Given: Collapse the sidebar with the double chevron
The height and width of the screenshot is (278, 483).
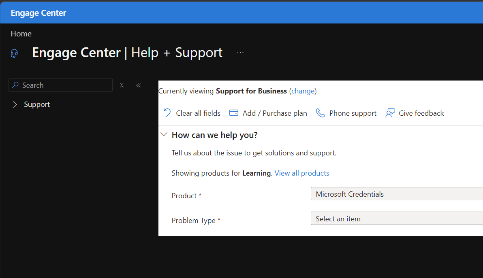Looking at the screenshot, I should [x=138, y=85].
